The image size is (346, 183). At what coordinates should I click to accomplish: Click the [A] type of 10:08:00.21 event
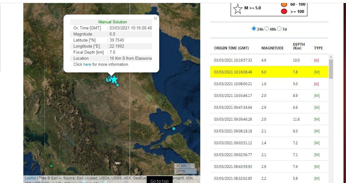[x=316, y=84]
